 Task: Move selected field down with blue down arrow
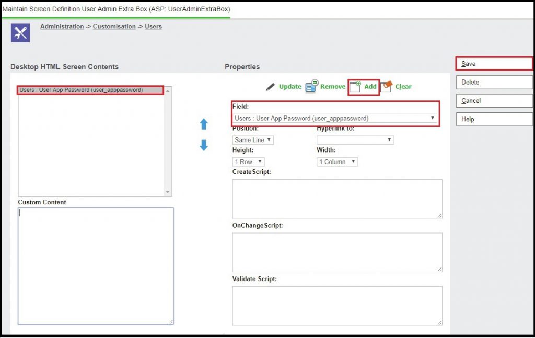click(204, 145)
